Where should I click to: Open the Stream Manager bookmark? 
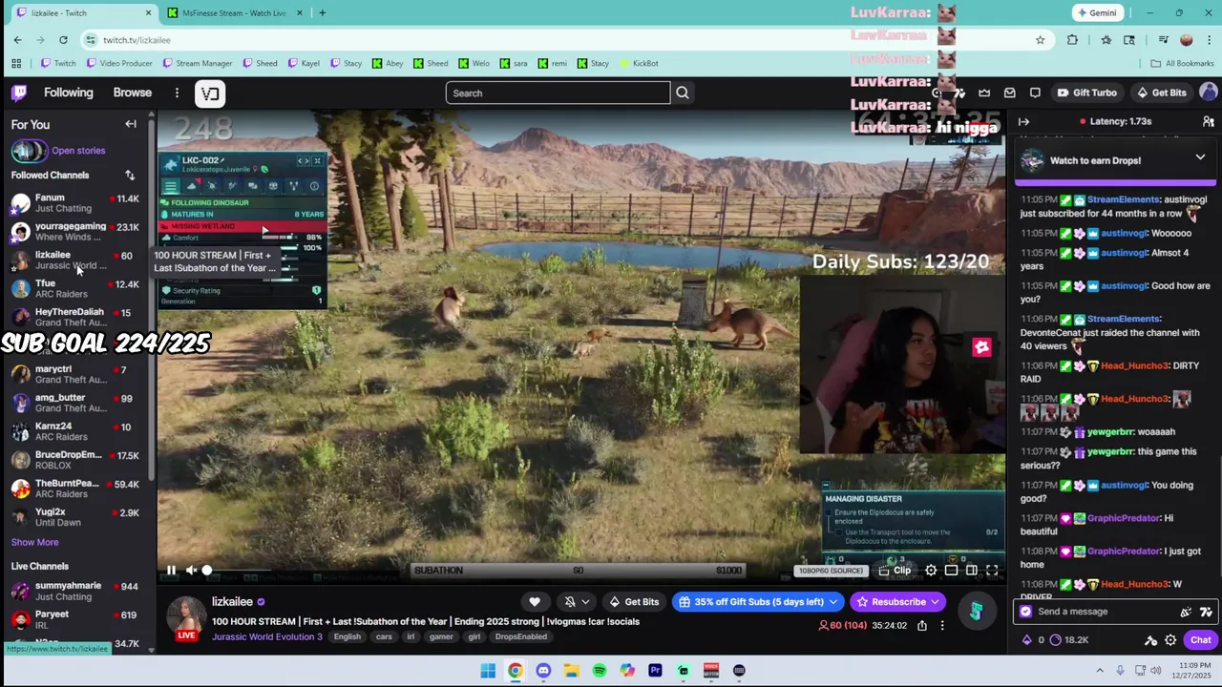pyautogui.click(x=197, y=63)
